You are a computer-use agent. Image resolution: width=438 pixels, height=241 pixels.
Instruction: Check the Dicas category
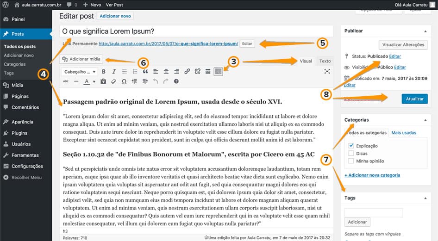click(x=351, y=153)
